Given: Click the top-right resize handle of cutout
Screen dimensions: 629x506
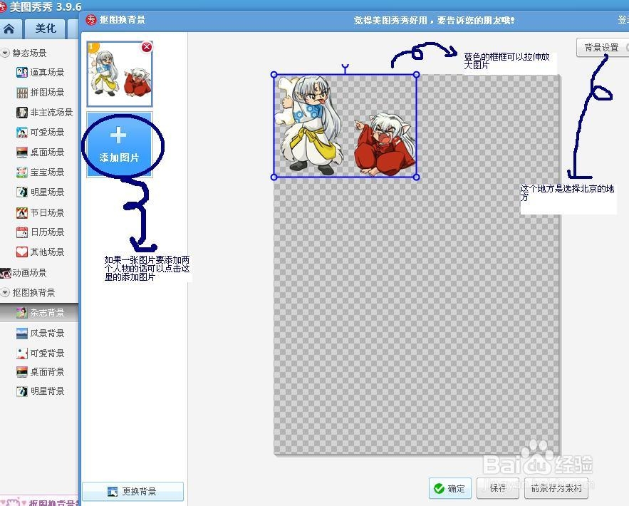Looking at the screenshot, I should coord(417,75).
